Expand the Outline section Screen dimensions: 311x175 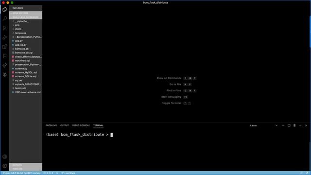pos(26,165)
